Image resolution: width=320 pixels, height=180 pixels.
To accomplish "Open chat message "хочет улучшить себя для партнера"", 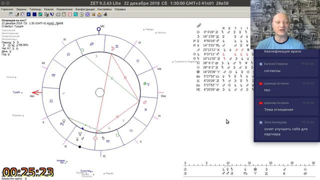I will (285, 131).
